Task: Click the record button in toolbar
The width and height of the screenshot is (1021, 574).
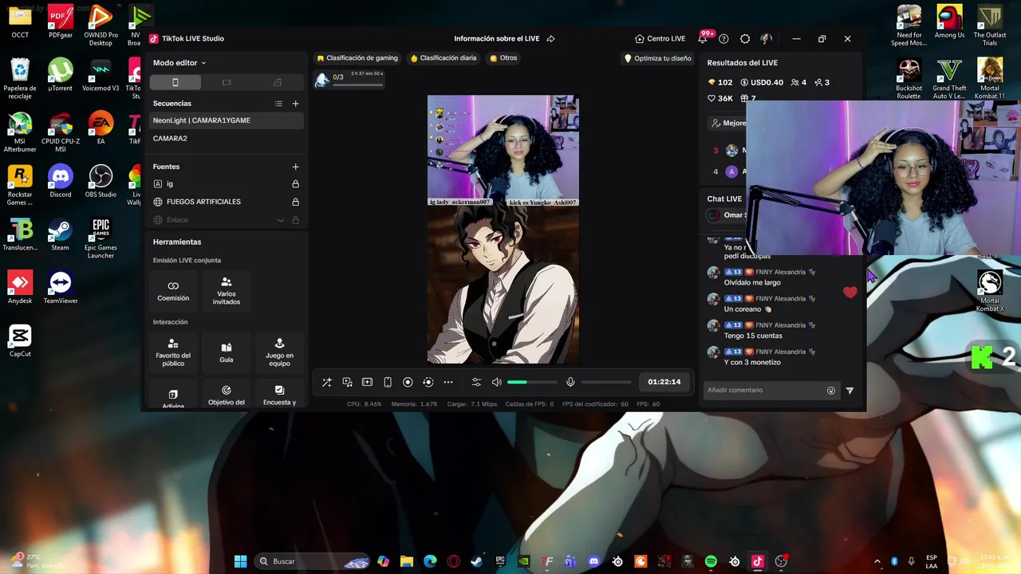Action: pyautogui.click(x=408, y=383)
